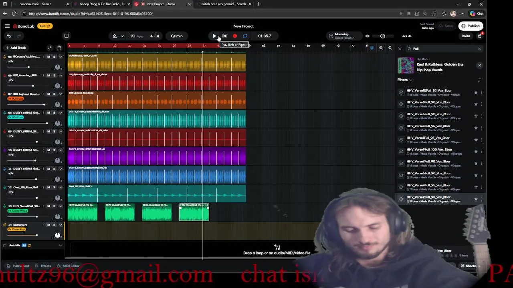Mute track 14 Instrument
The image size is (513, 288).
click(x=48, y=225)
